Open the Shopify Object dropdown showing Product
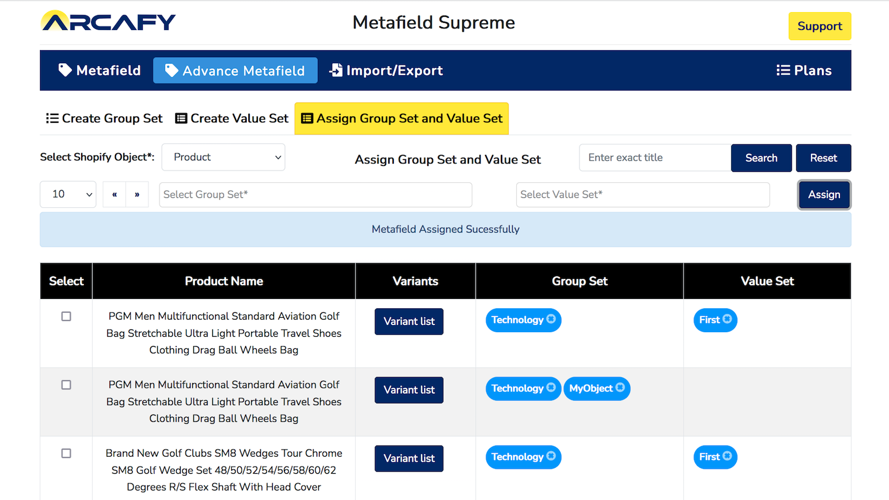889x500 pixels. 223,157
